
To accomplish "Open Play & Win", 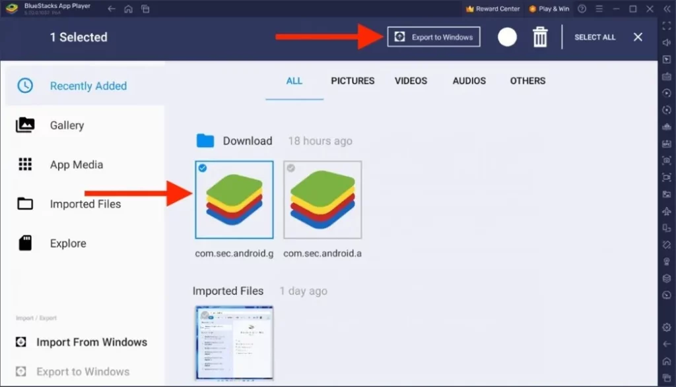I will [549, 9].
